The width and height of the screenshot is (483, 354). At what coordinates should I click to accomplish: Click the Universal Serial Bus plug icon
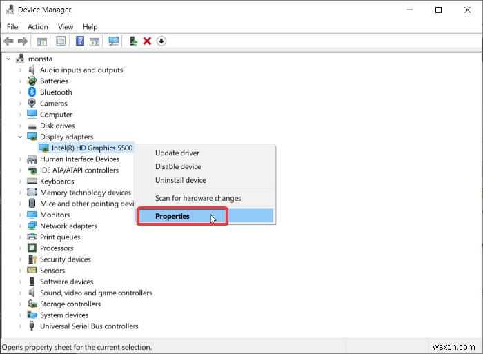32,326
